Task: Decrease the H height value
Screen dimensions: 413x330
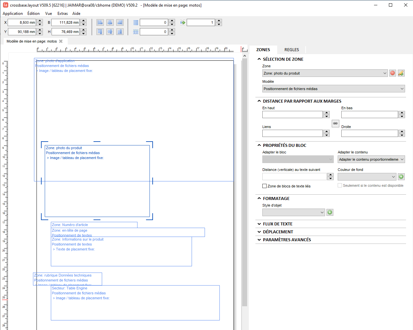Action: [x=84, y=33]
